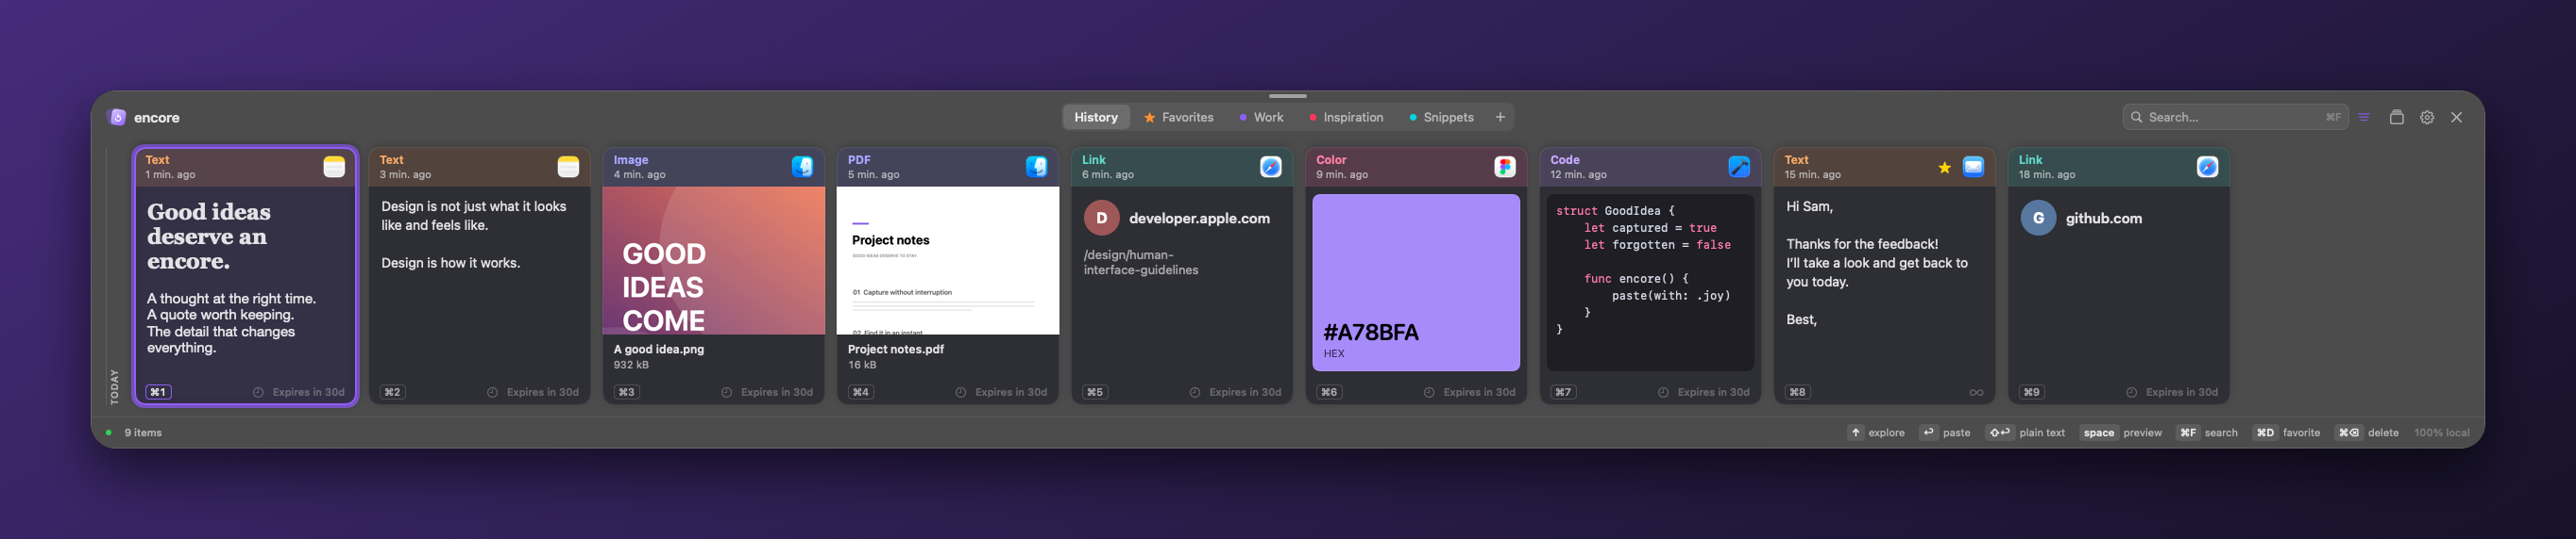Viewport: 2576px width, 539px height.
Task: Click the red D avatar on Apple link
Action: (x=1101, y=218)
